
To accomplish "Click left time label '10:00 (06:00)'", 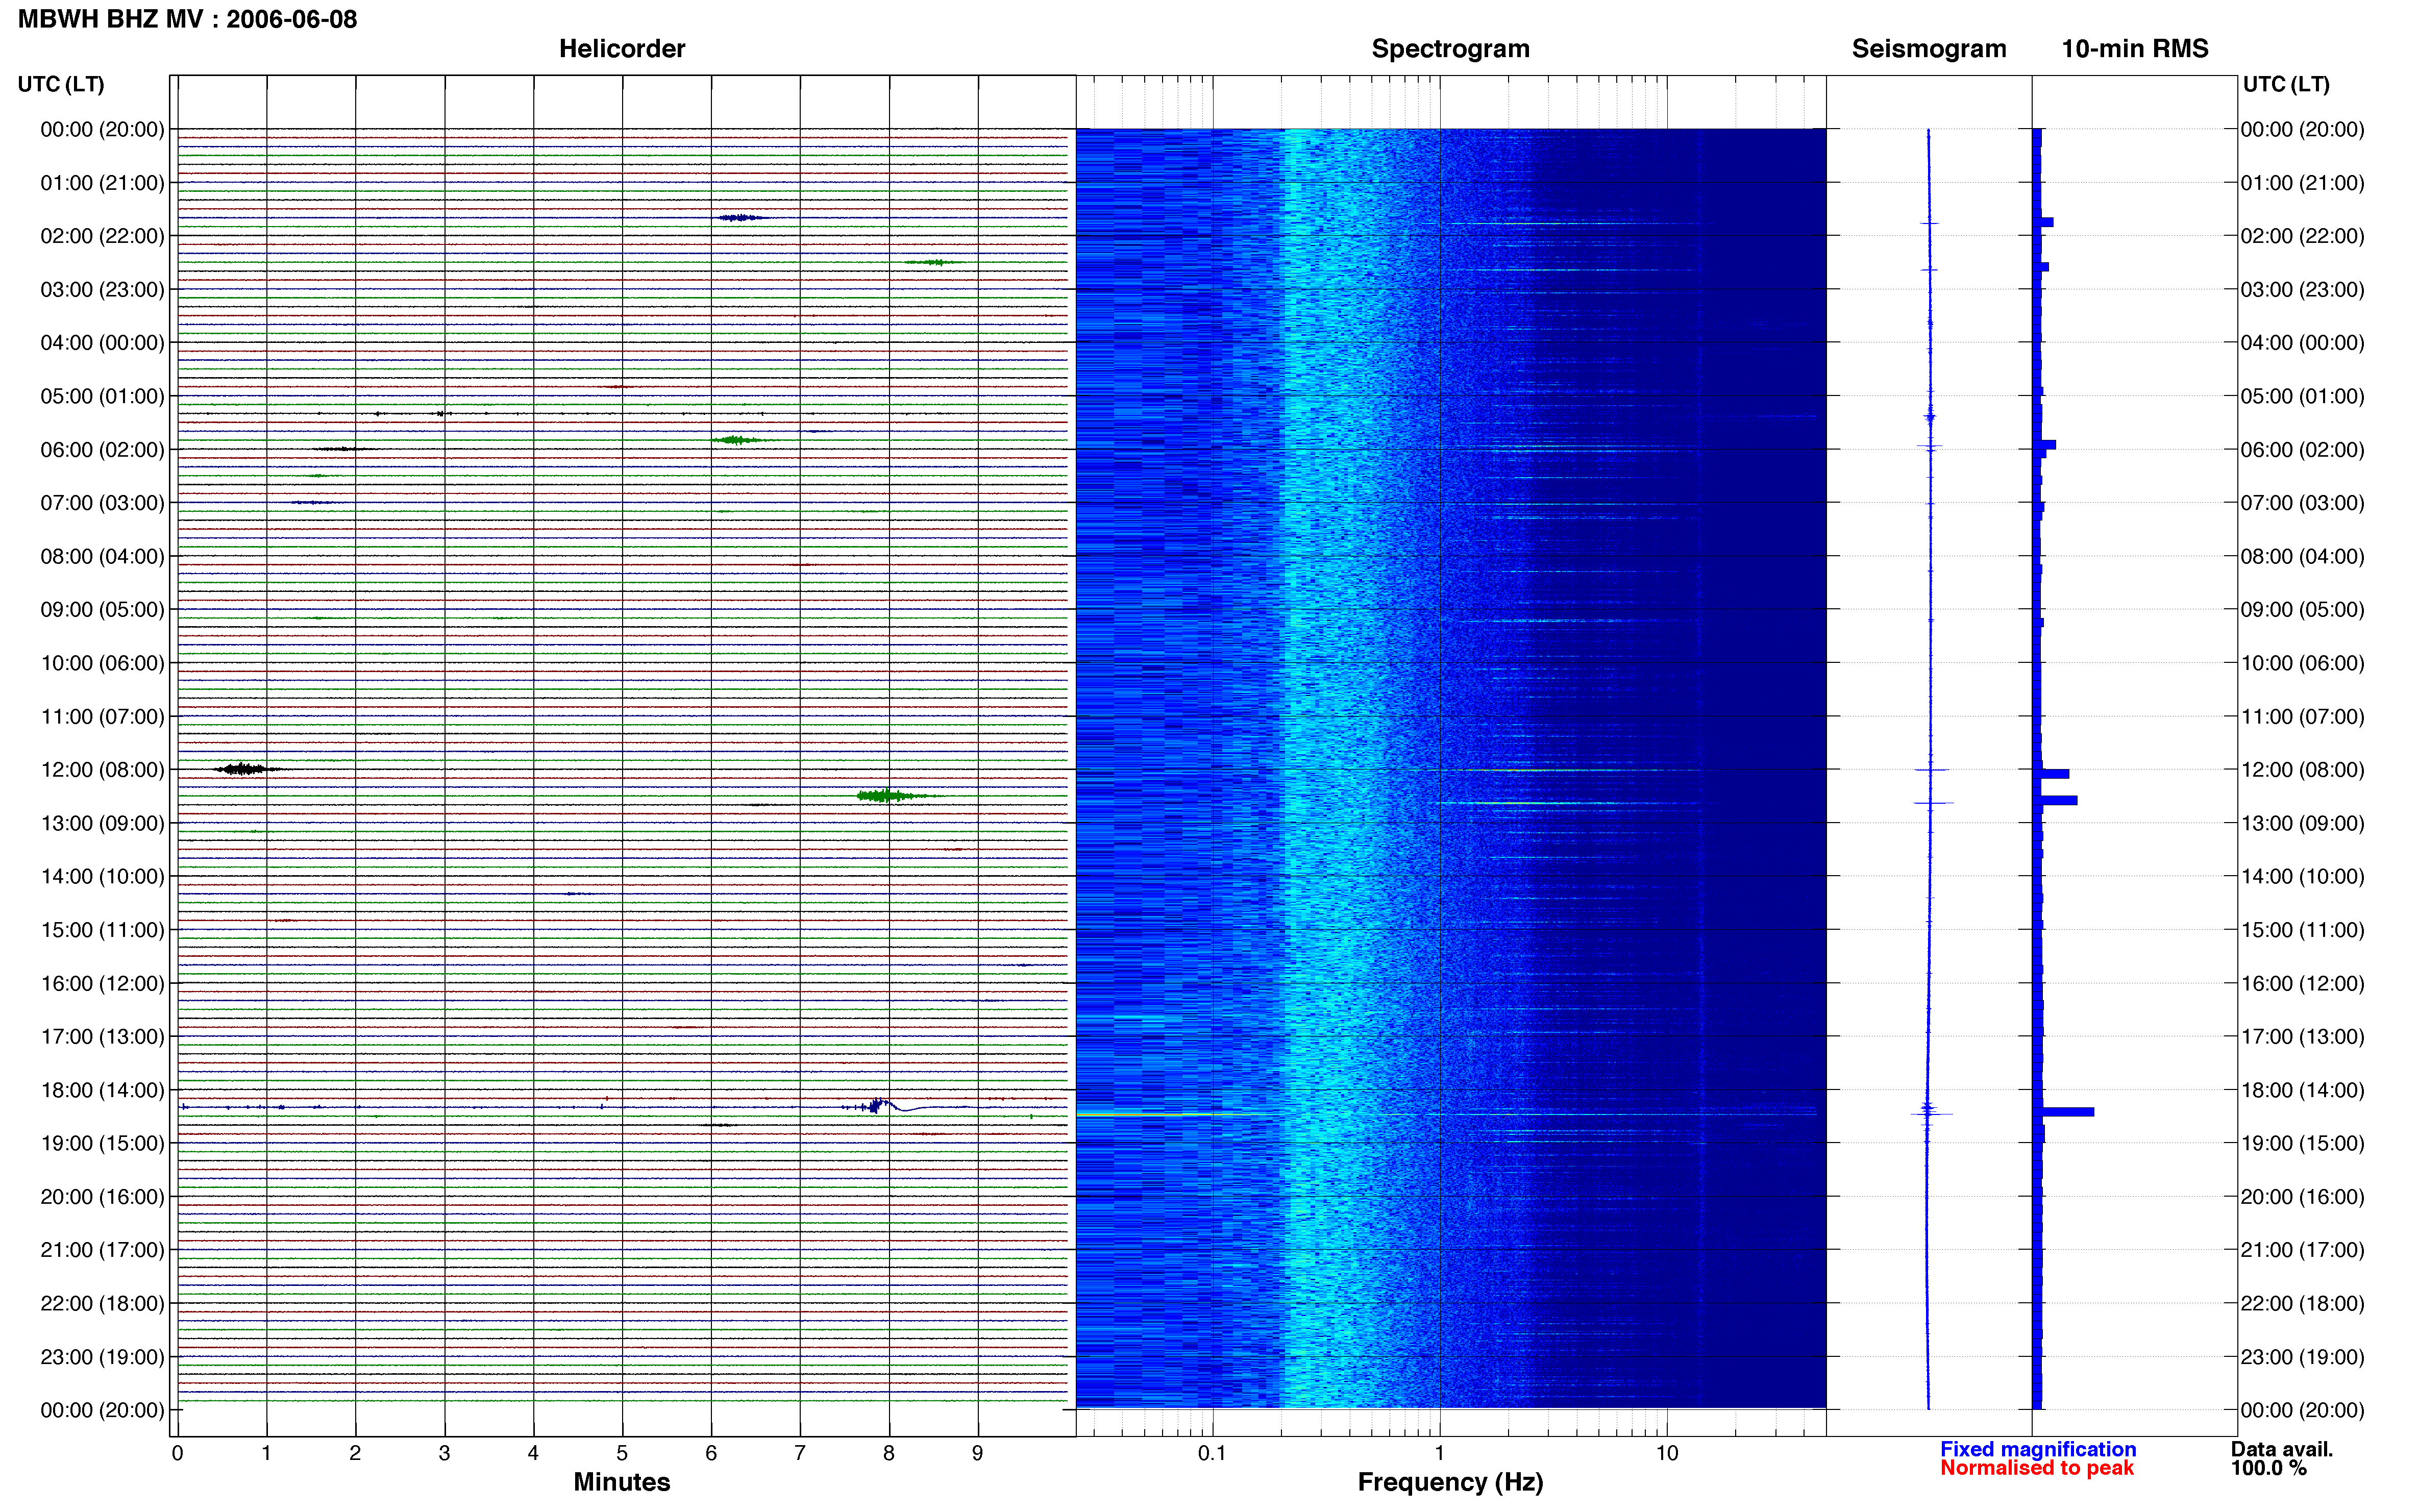I will point(102,663).
